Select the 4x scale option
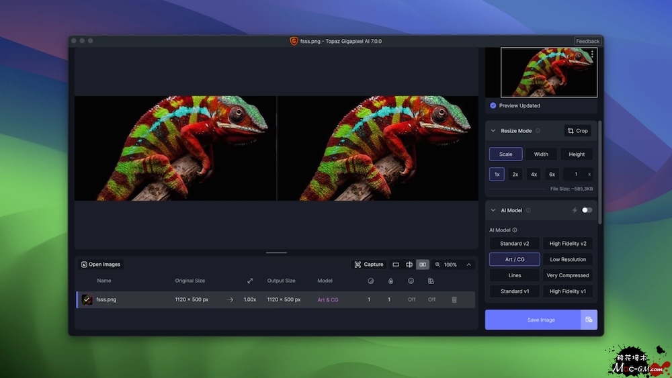The height and width of the screenshot is (378, 672). (x=534, y=175)
